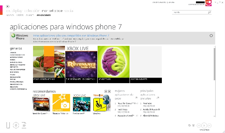Image resolution: width=225 pixels, height=133 pixels.
Task: Open the Ayuda help link
Action: click(172, 2)
